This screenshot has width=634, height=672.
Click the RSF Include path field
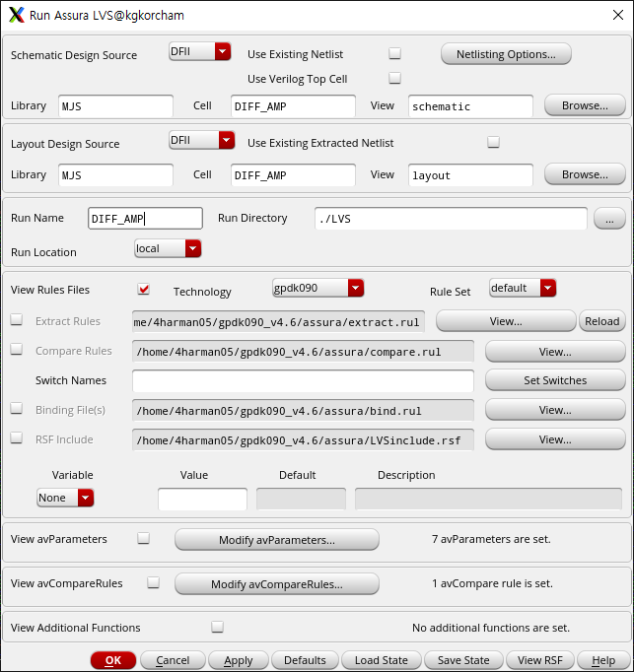tap(303, 440)
